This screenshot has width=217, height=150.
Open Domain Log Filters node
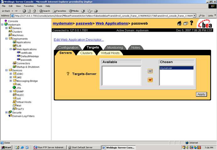(x=23, y=116)
